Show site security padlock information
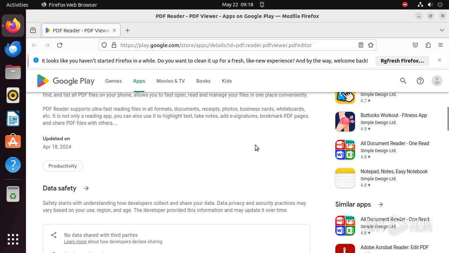 click(114, 45)
